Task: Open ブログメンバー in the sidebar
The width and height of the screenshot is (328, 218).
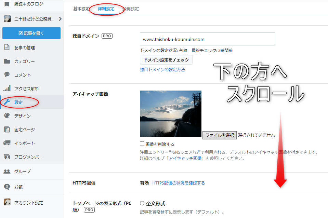Action: point(29,157)
